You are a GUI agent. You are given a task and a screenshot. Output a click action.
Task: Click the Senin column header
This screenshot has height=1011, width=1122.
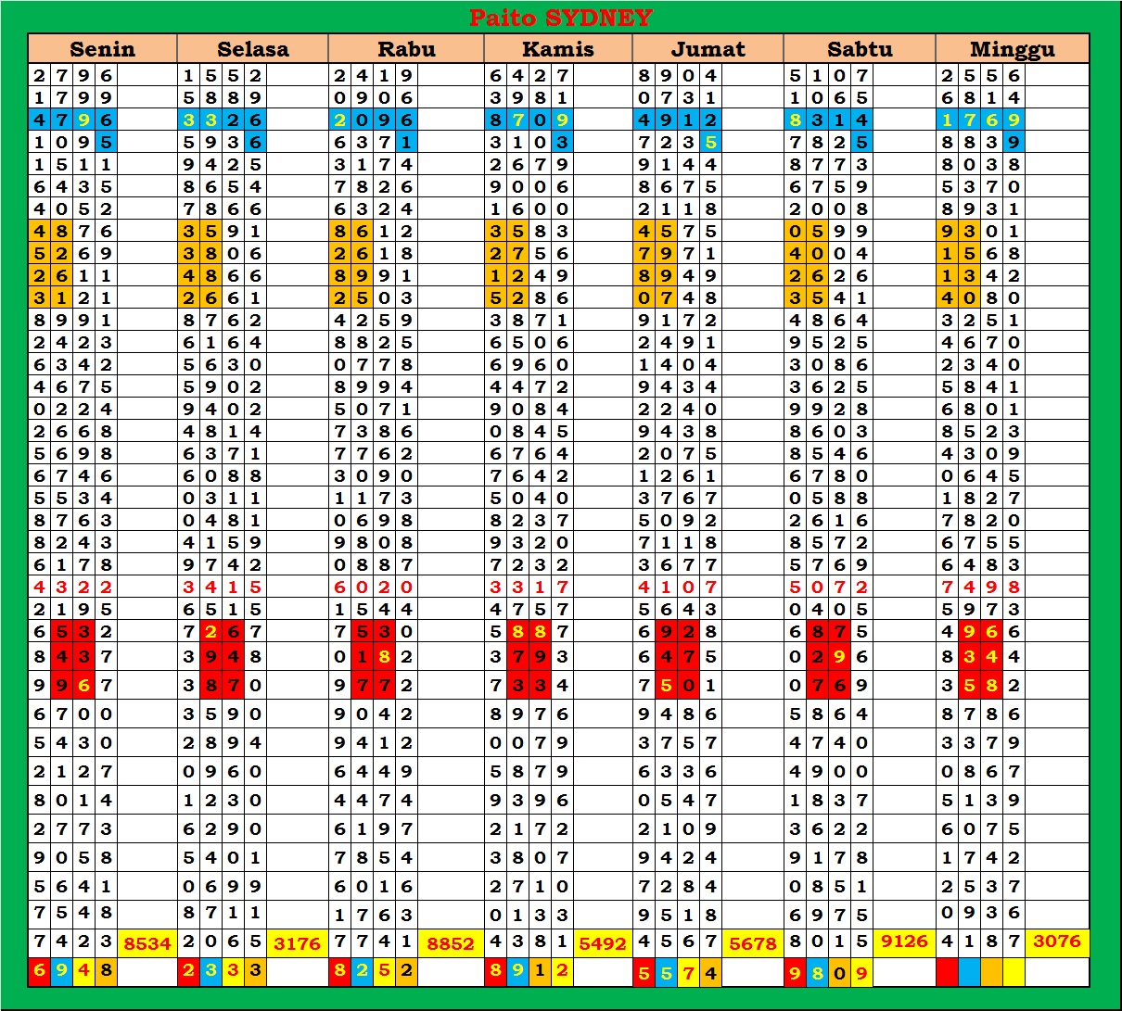coord(102,49)
